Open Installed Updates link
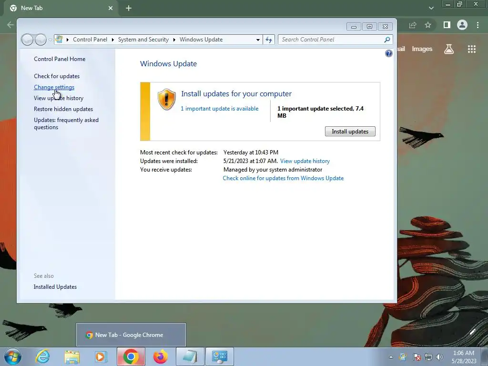 click(x=55, y=286)
